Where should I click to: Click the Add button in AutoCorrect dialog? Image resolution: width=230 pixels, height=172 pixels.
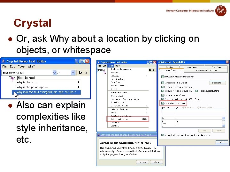pyautogui.click(x=204, y=131)
